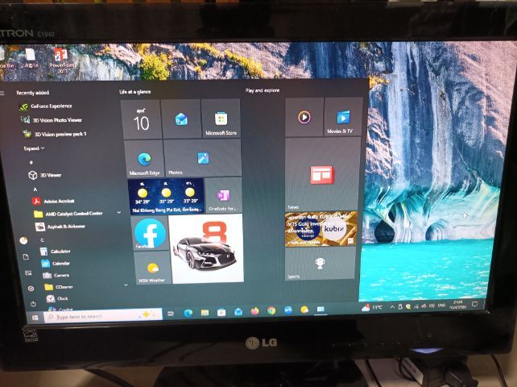
Task: Open Microsoft Edge from the taskbar
Action: (188, 312)
